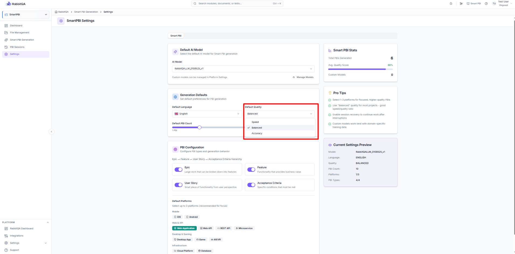Click the Default PBI Count slider handle
This screenshot has height=254, width=515.
point(199,127)
